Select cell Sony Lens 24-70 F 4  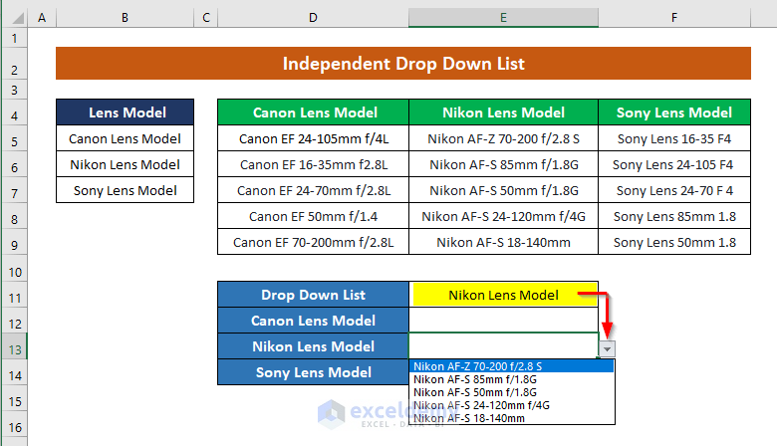click(x=674, y=190)
